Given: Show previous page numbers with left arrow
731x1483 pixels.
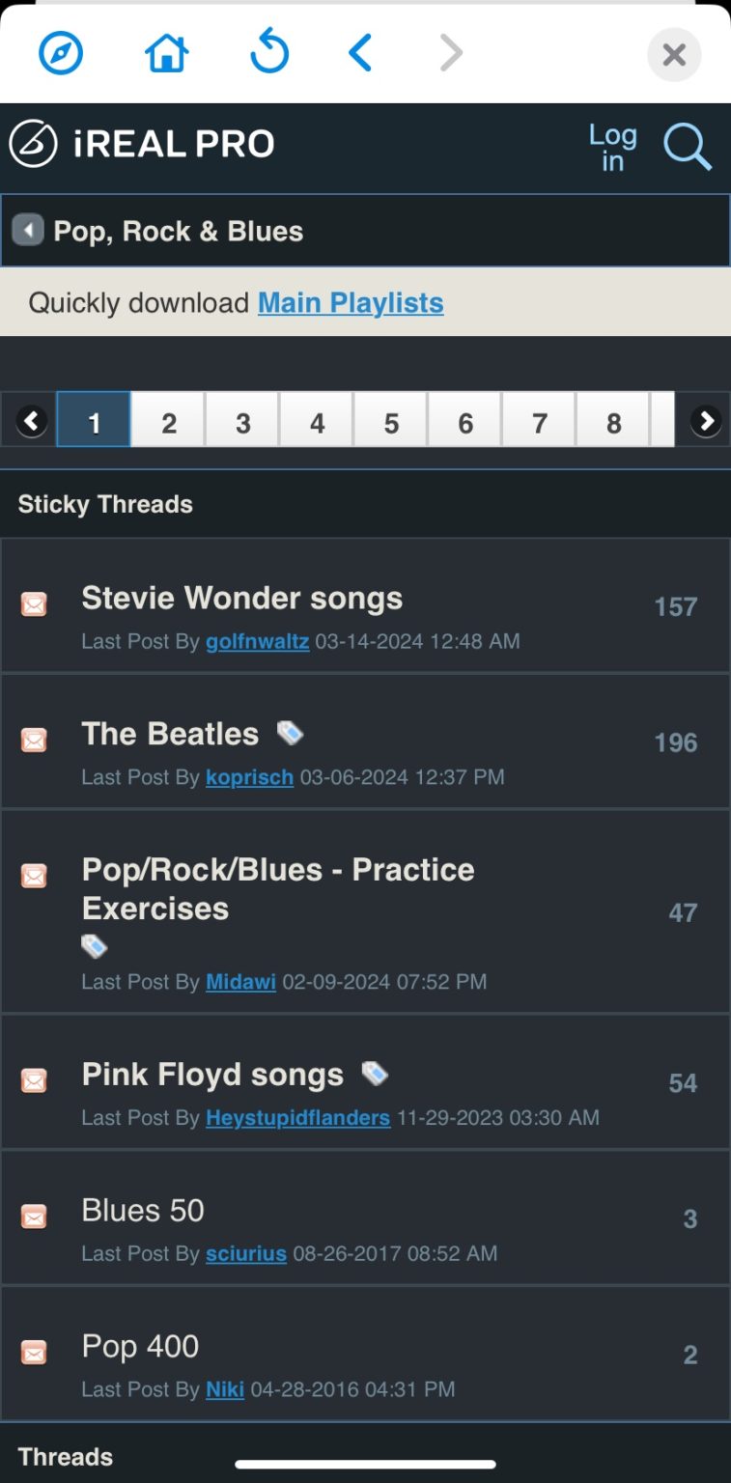Looking at the screenshot, I should click(x=32, y=421).
